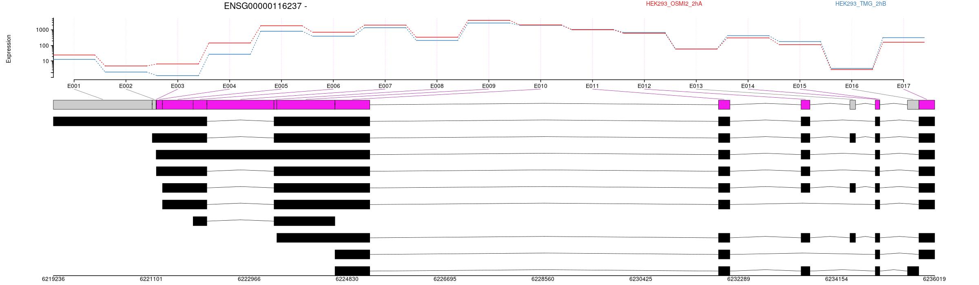Screen dimensions: 979x285
Task: Select exon label E006
Action: pos(333,86)
